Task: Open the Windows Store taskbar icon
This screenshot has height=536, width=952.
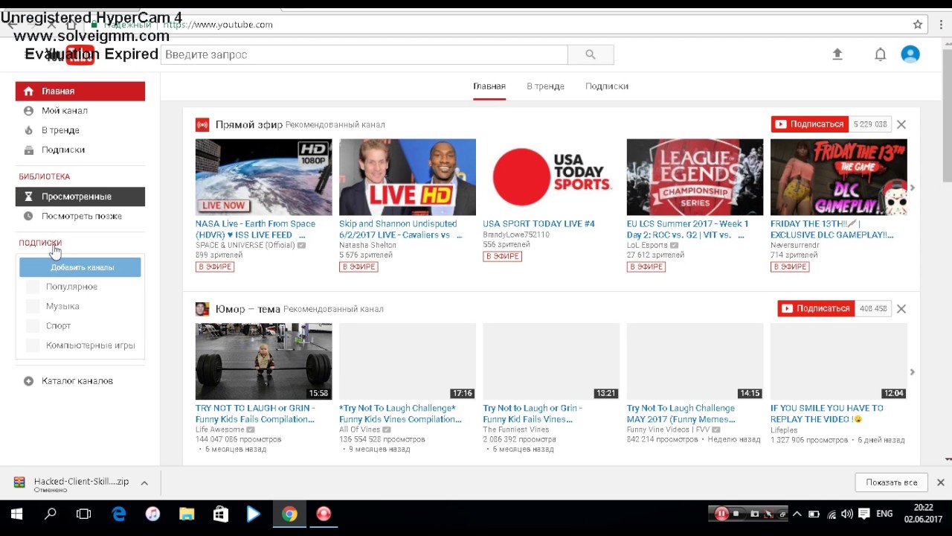Action: point(220,514)
